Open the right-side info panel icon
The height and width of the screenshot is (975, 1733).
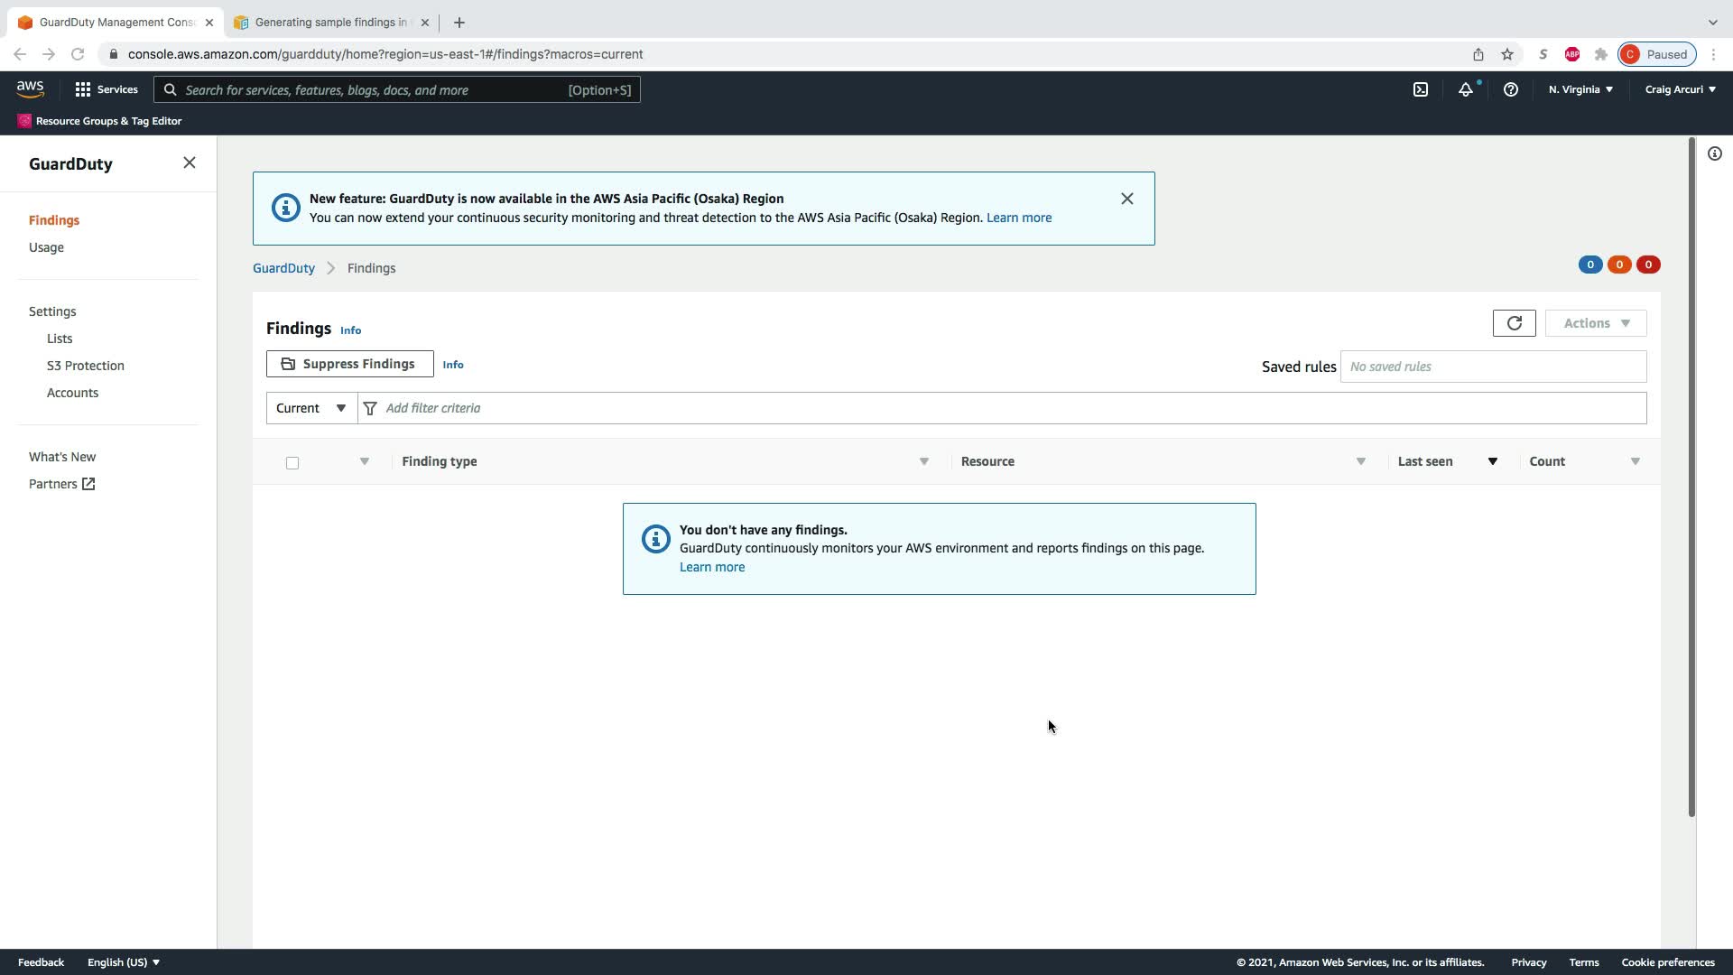(x=1714, y=154)
